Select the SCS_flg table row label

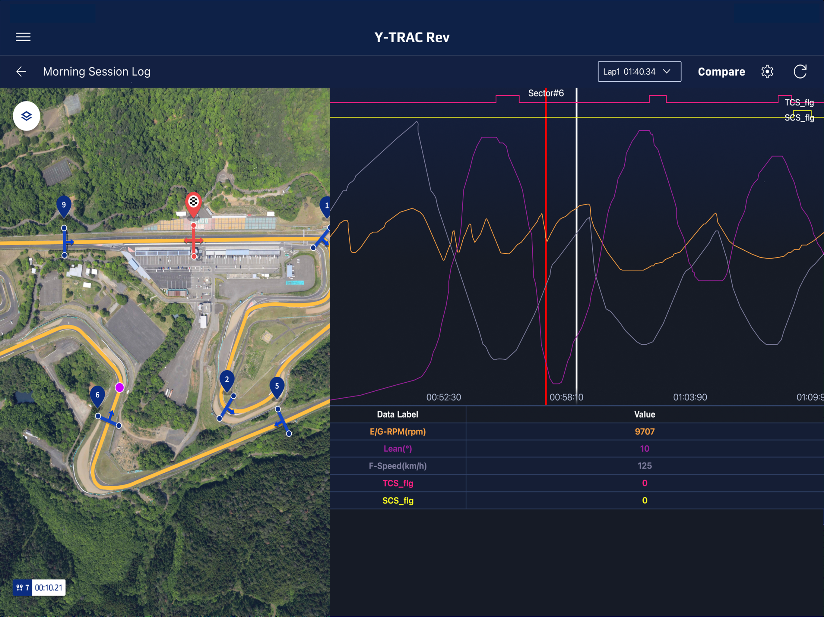(x=398, y=500)
